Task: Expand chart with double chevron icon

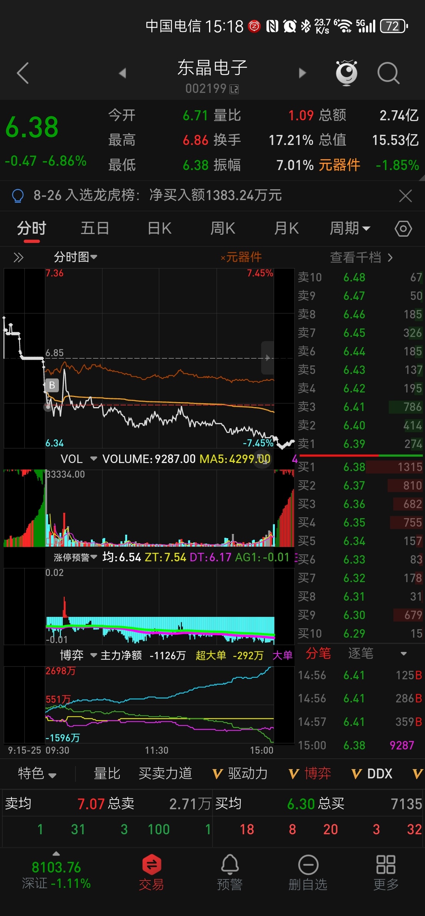Action: (x=18, y=257)
